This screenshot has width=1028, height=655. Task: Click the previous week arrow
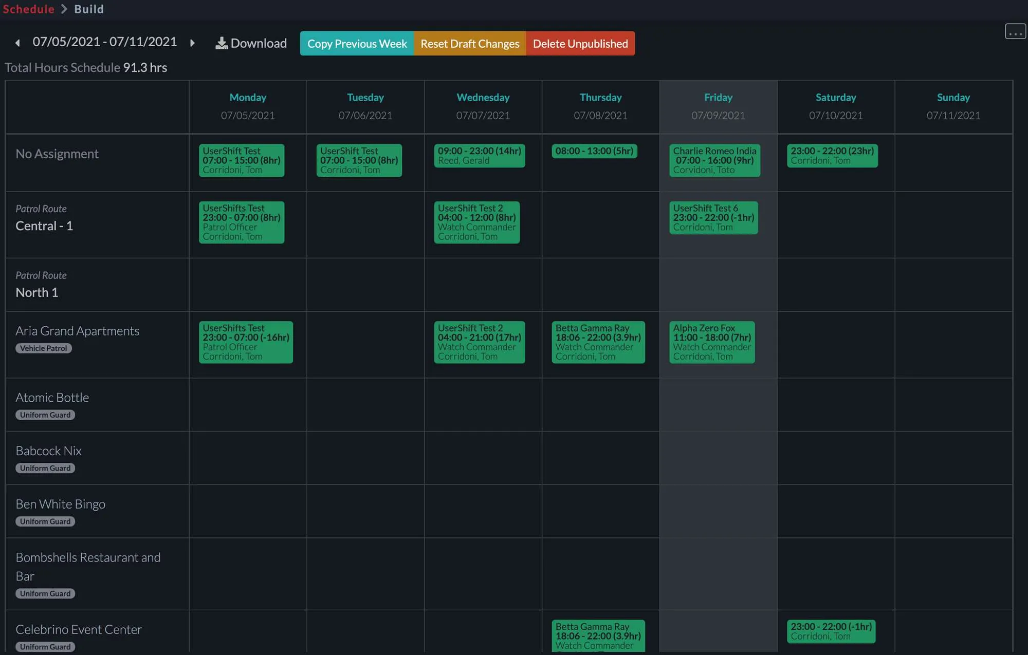(18, 43)
